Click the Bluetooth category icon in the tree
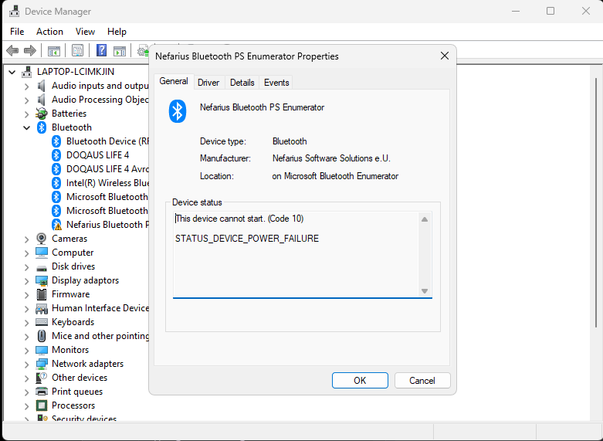Image resolution: width=603 pixels, height=441 pixels. [x=42, y=127]
